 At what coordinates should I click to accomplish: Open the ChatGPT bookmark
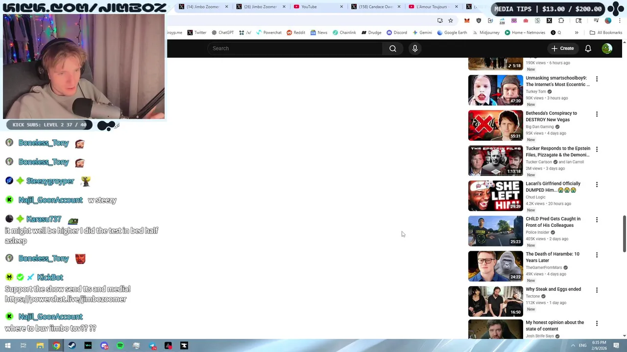[x=222, y=33]
